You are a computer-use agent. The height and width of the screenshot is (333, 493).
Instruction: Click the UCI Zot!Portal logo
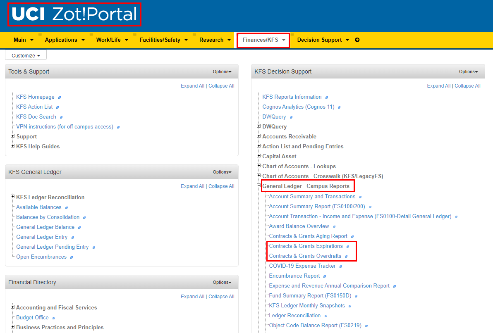click(74, 14)
